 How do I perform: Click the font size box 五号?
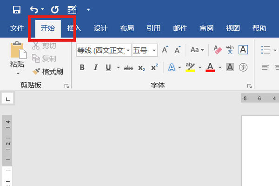click(x=142, y=50)
